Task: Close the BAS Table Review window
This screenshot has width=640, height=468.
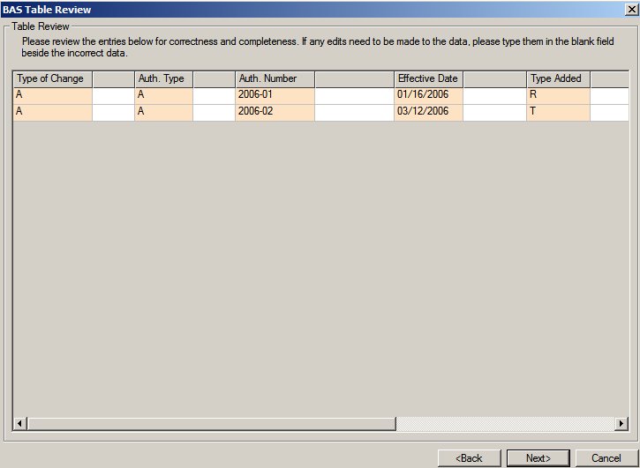Action: pyautogui.click(x=631, y=9)
